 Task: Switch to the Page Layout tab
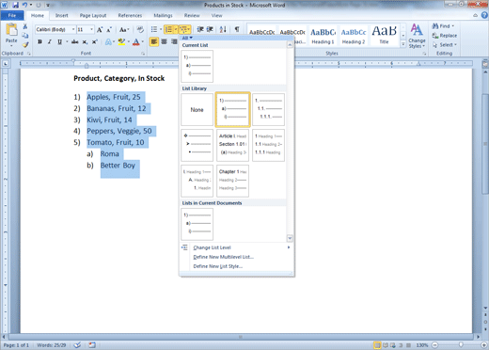tap(93, 15)
